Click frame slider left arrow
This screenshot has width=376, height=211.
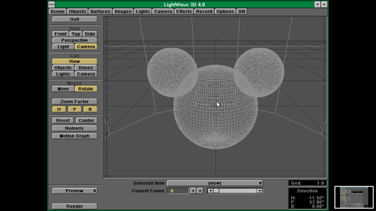pyautogui.click(x=210, y=190)
